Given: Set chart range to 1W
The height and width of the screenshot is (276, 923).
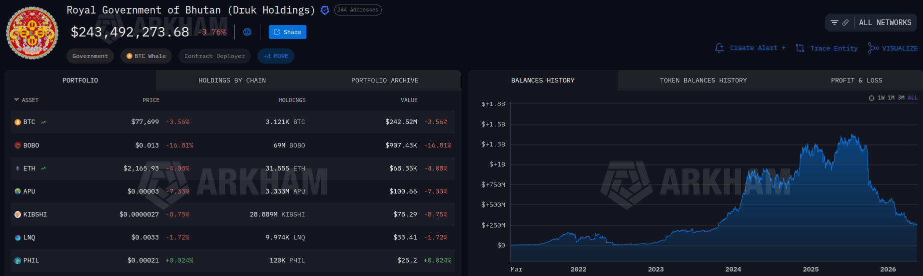Looking at the screenshot, I should (x=881, y=98).
